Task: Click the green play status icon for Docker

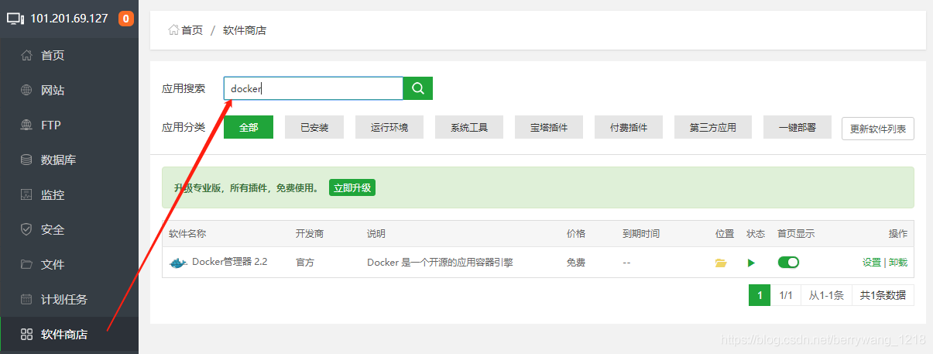Action: point(751,263)
